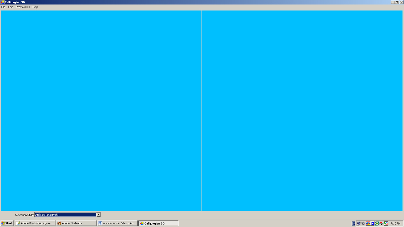Expand the Selection Style dropdown arrow
This screenshot has height=227, width=404.
click(98, 215)
